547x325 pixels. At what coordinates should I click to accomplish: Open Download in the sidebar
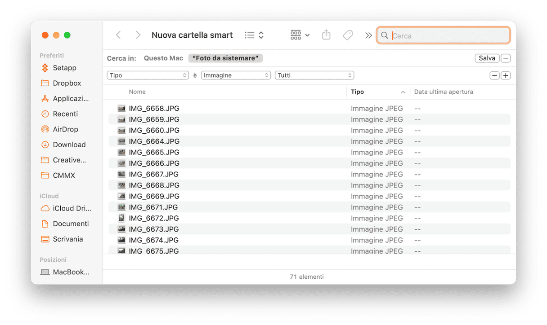coord(69,145)
